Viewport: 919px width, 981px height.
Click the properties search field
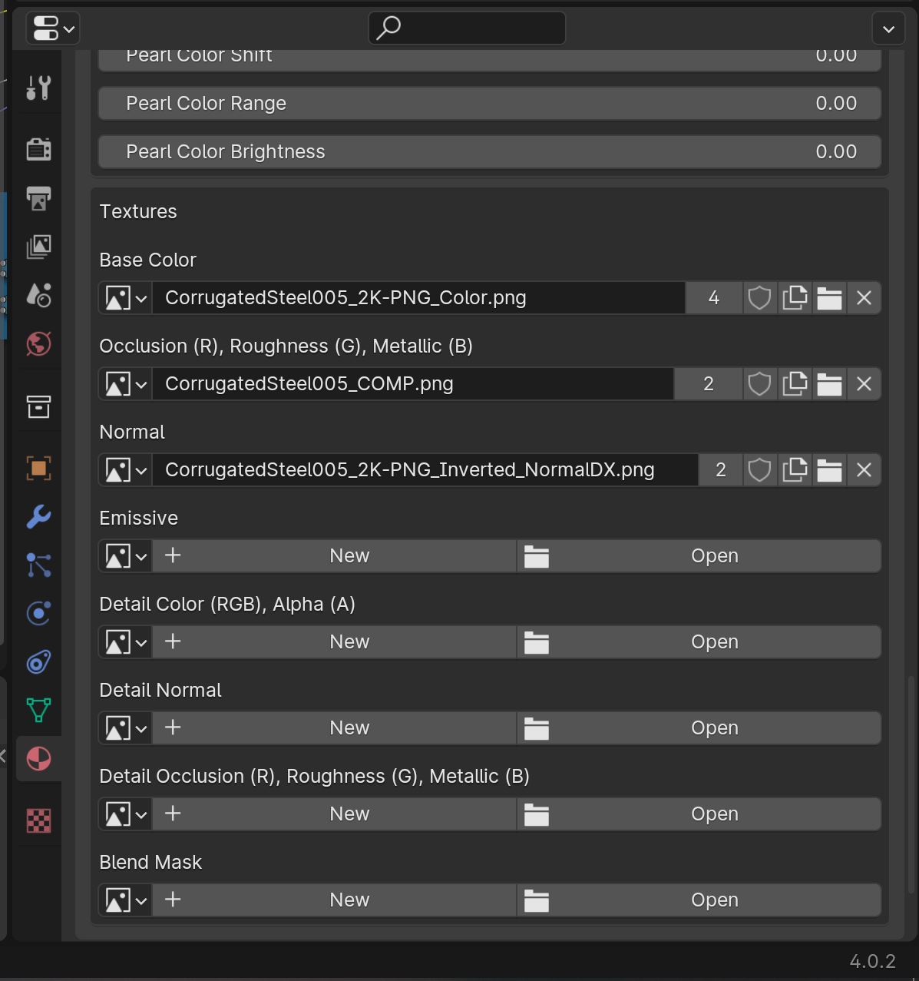466,28
